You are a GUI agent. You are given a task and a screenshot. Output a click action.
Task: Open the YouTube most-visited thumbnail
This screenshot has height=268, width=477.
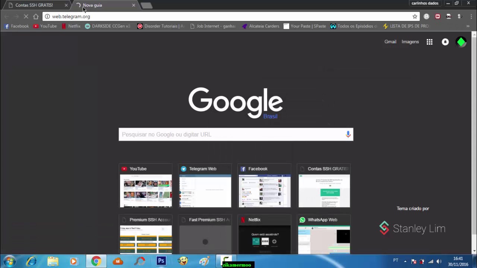[146, 186]
